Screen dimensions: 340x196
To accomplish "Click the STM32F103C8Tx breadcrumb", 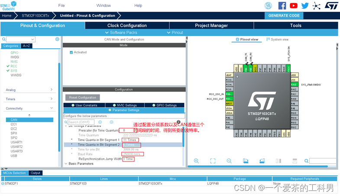I will 36,16.
